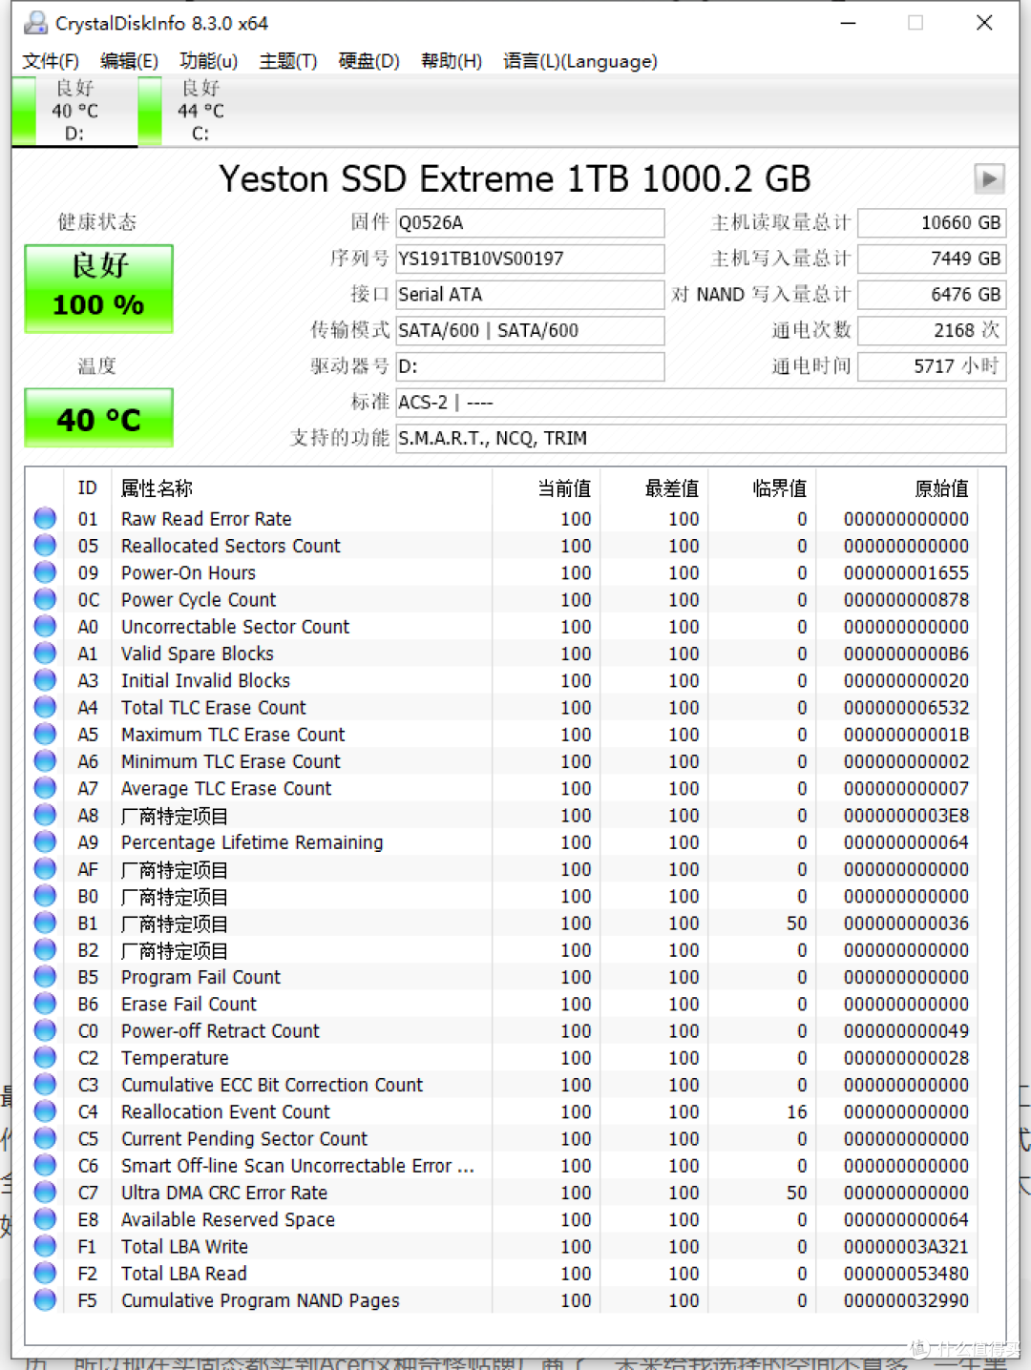Select the Smart Off-line Scan Uncorrectable Error row
1031x1370 pixels.
pyautogui.click(x=502, y=1166)
